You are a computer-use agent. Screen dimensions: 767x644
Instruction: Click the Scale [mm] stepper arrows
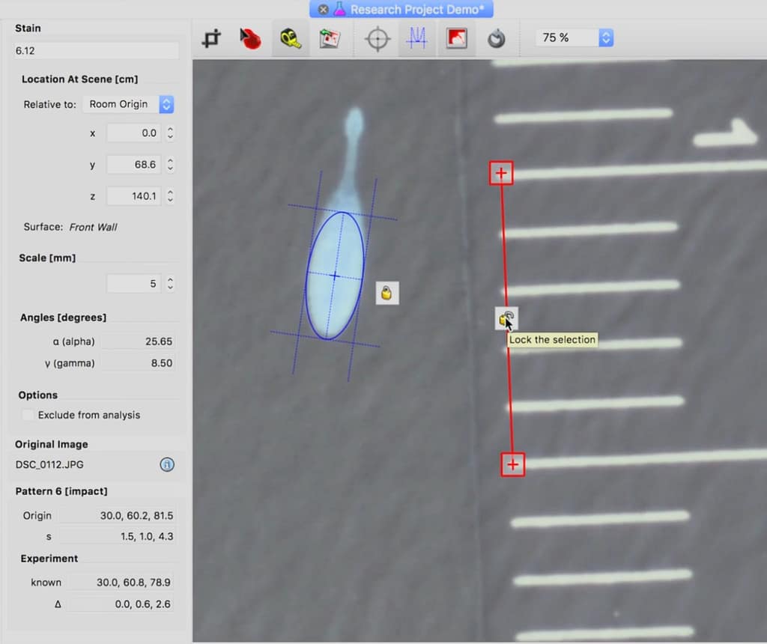point(170,284)
